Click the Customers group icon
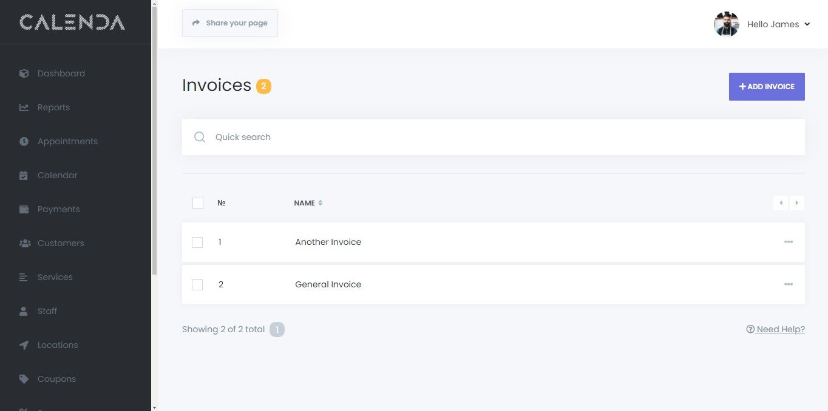Viewport: 828px width, 411px height. pos(25,243)
